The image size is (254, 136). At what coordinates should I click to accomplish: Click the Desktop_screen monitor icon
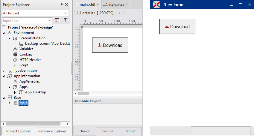point(21,44)
